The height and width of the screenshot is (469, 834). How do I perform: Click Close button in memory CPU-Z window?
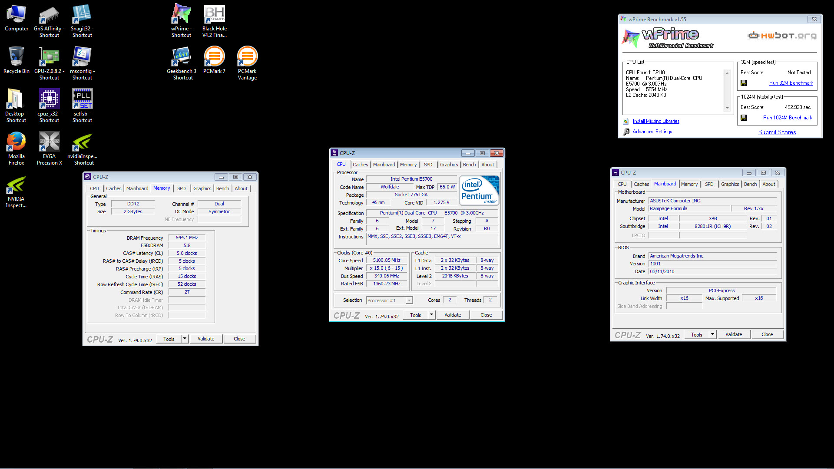coord(239,339)
